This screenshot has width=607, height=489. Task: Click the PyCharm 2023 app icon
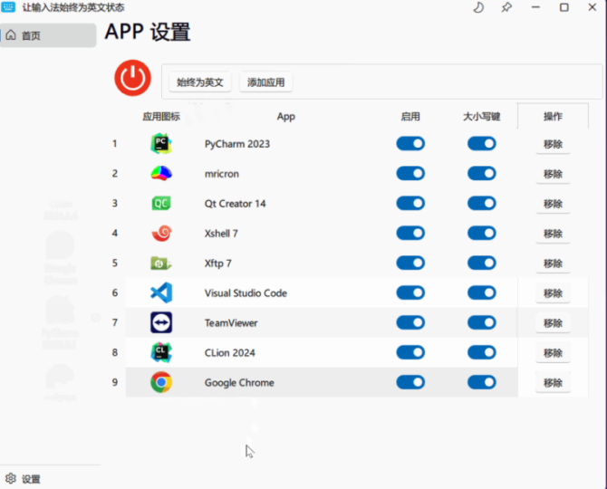[161, 144]
